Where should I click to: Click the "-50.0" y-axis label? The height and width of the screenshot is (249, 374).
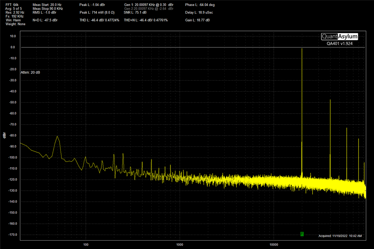[x=13, y=102]
